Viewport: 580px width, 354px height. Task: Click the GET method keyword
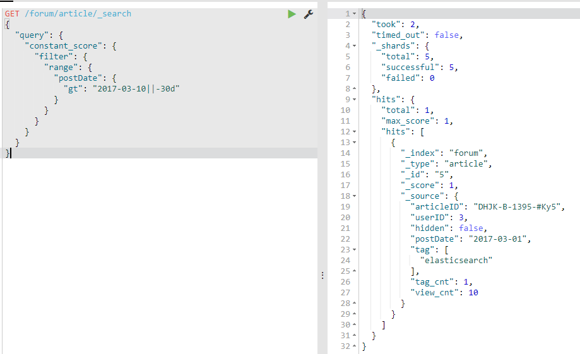click(x=12, y=14)
